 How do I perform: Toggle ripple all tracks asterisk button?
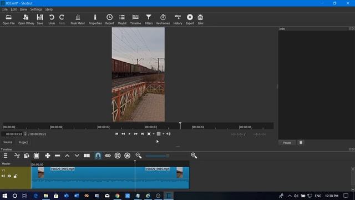click(127, 156)
